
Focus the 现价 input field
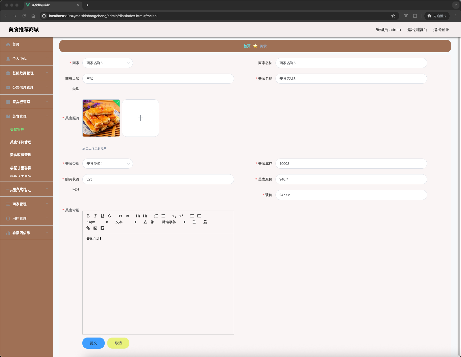351,195
